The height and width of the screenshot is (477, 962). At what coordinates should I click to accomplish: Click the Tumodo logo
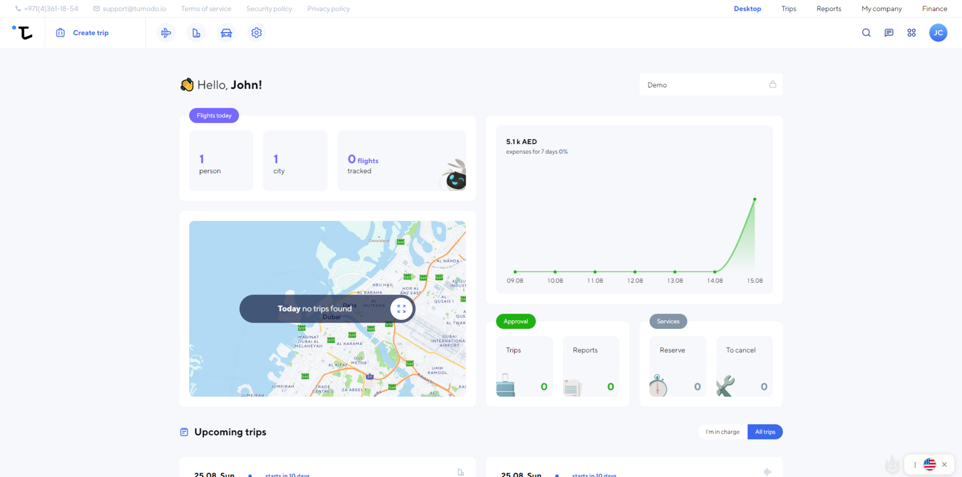pos(23,33)
